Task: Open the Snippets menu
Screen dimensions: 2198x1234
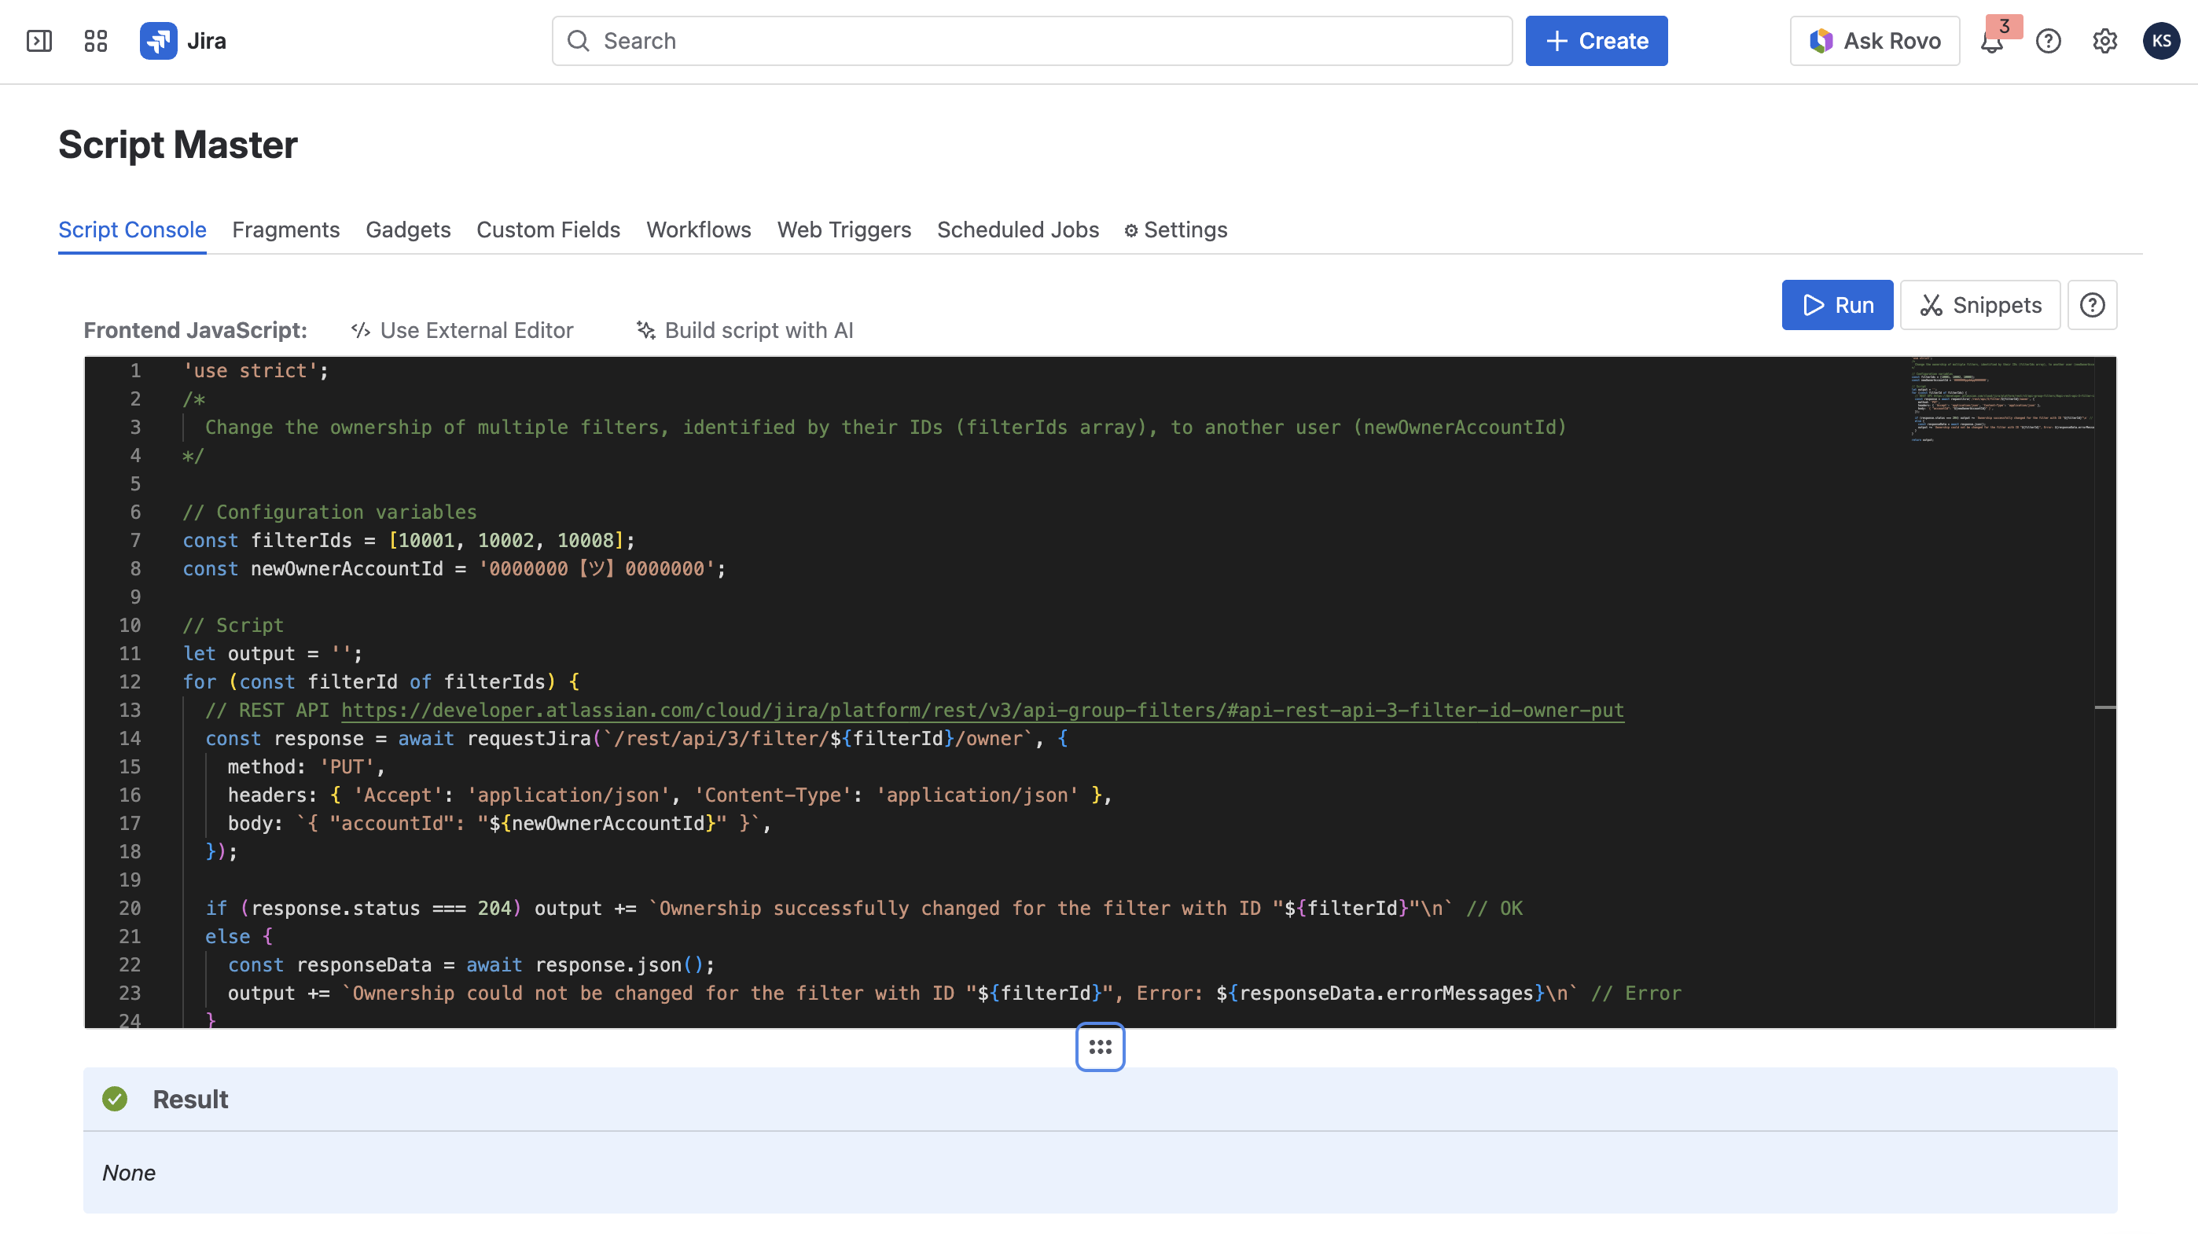Action: pyautogui.click(x=1979, y=305)
